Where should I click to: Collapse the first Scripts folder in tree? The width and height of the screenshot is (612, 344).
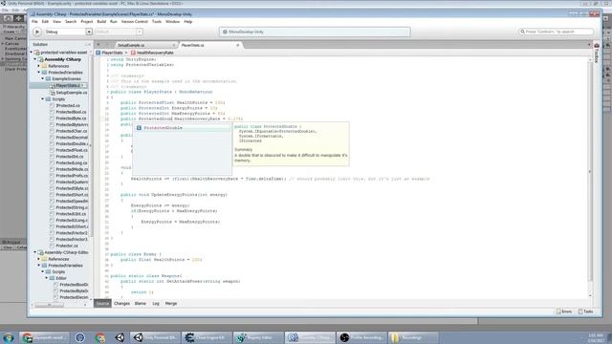(x=43, y=99)
